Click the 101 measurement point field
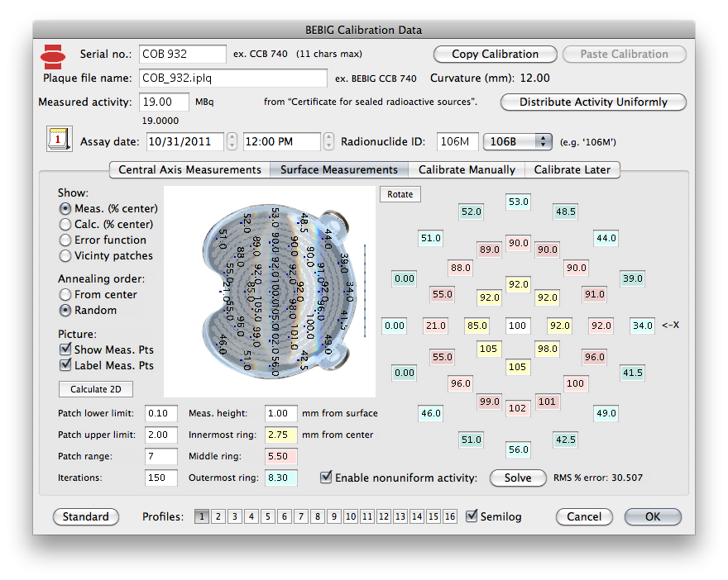 [x=547, y=402]
